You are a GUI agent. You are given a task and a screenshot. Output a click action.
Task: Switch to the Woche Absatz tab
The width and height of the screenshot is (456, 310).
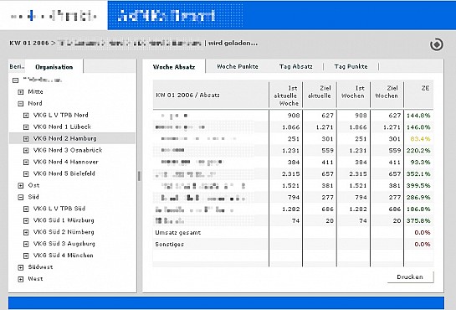coord(174,67)
